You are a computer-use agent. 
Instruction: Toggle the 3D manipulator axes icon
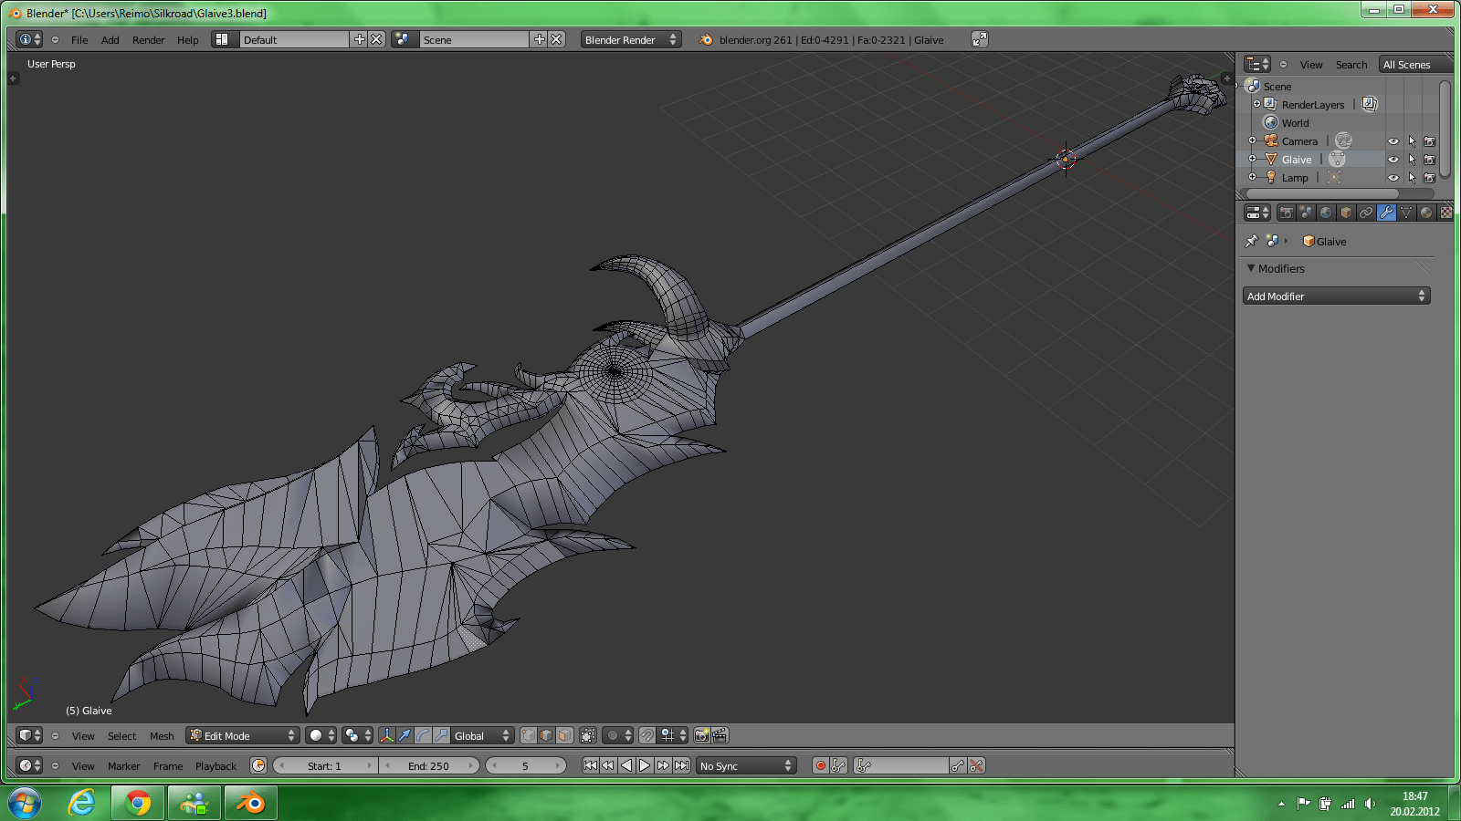tap(386, 735)
